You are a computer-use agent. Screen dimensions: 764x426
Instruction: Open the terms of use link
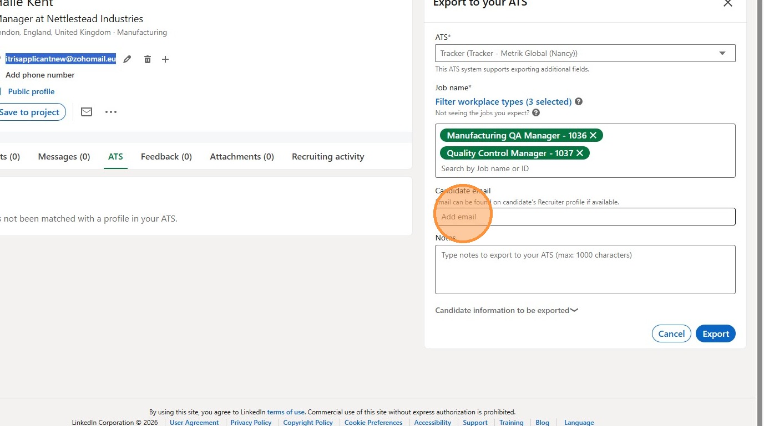pos(286,412)
